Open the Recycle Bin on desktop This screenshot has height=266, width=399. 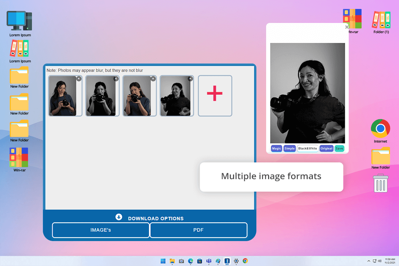381,183
